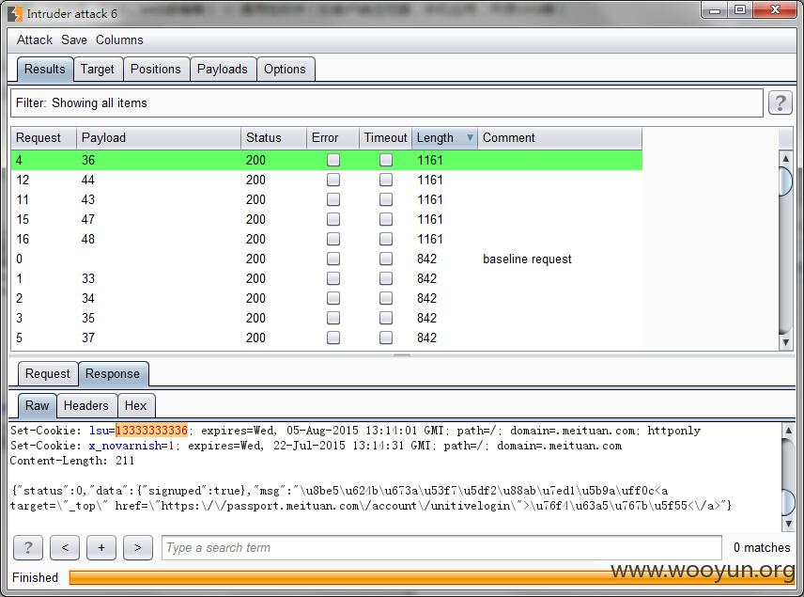Sort by Payload column header
Image resolution: width=804 pixels, height=597 pixels.
pos(159,137)
